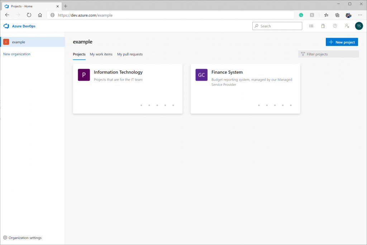The image size is (367, 245).
Task: Click the Azure DevOps logo icon
Action: pyautogui.click(x=6, y=26)
